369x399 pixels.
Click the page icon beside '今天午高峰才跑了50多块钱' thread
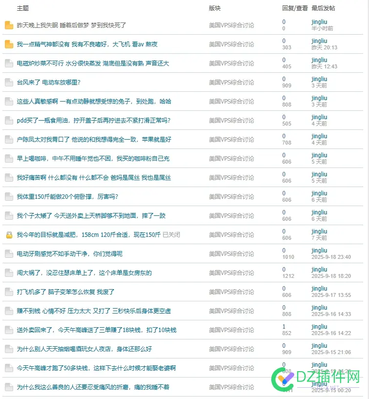(x=9, y=368)
